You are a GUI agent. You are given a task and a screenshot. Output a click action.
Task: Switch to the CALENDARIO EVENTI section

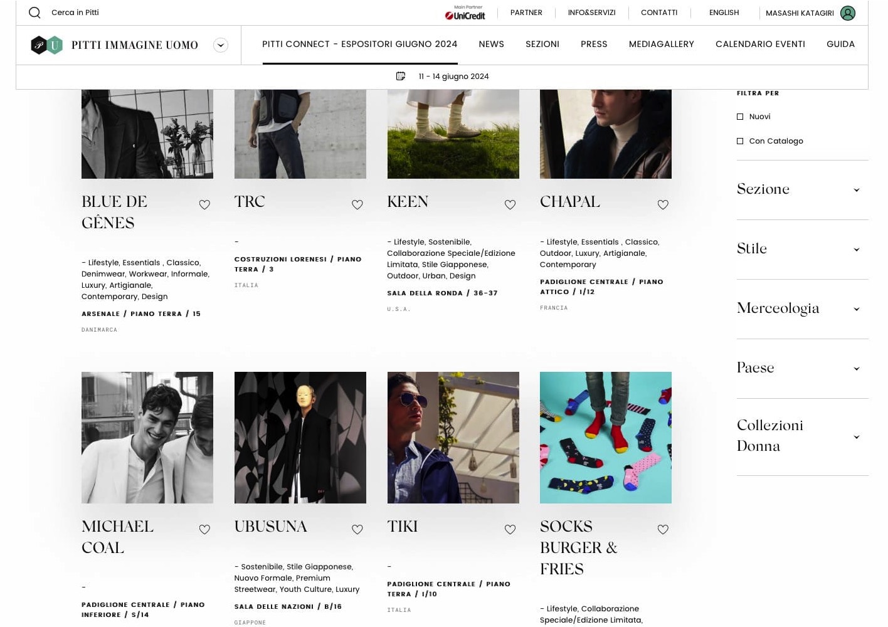point(760,44)
